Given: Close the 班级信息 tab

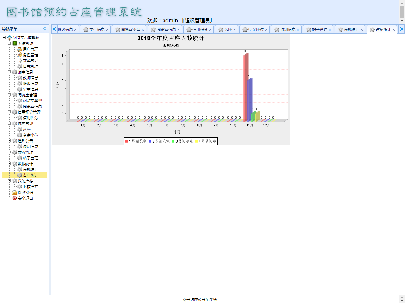Looking at the screenshot, I should point(75,30).
